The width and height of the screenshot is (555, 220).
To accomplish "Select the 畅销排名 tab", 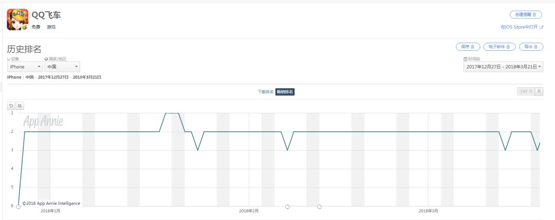I will (285, 92).
